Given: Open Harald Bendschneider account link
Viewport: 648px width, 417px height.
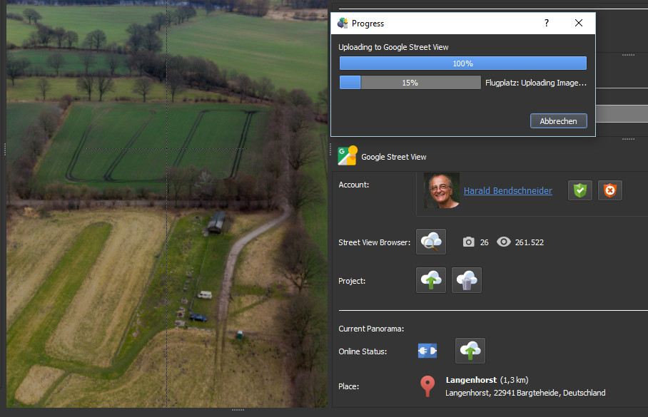Looking at the screenshot, I should pos(507,190).
